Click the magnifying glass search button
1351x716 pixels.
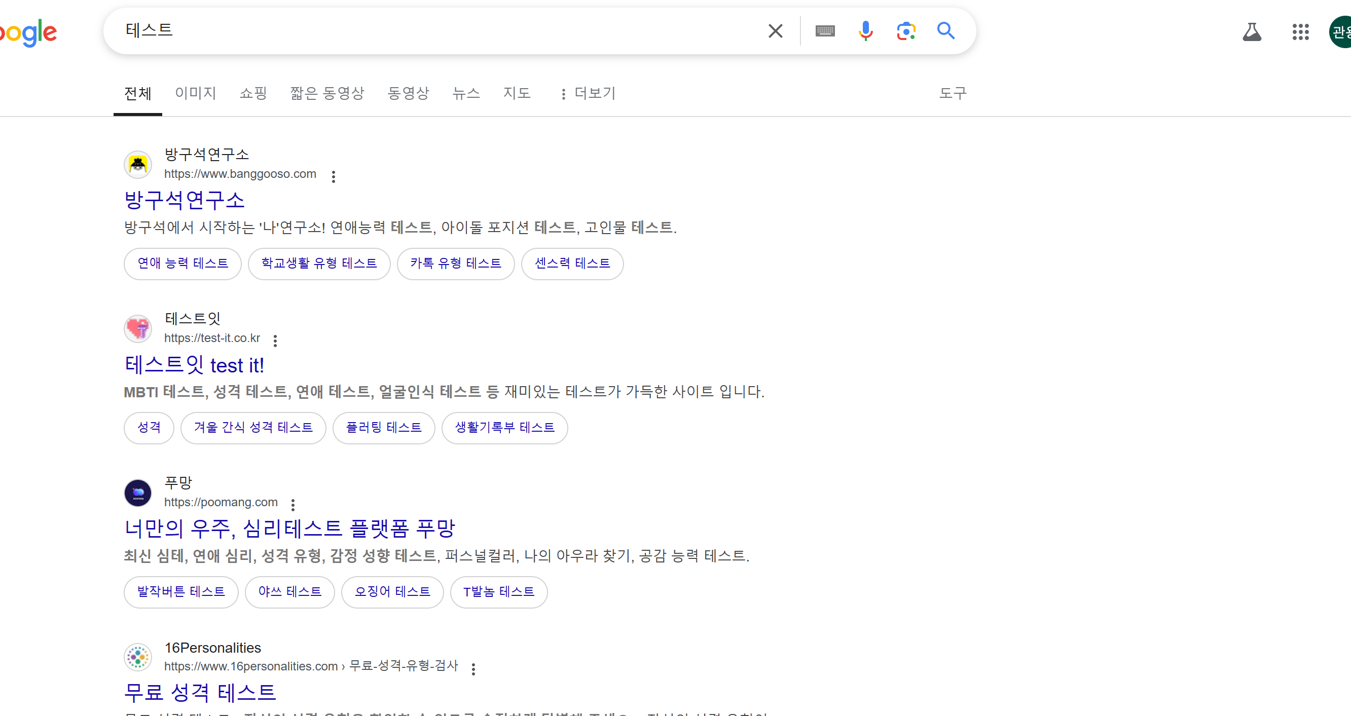pyautogui.click(x=945, y=31)
